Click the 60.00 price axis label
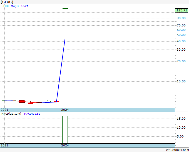Screen dimensions: 189x152 [x=181, y=30]
